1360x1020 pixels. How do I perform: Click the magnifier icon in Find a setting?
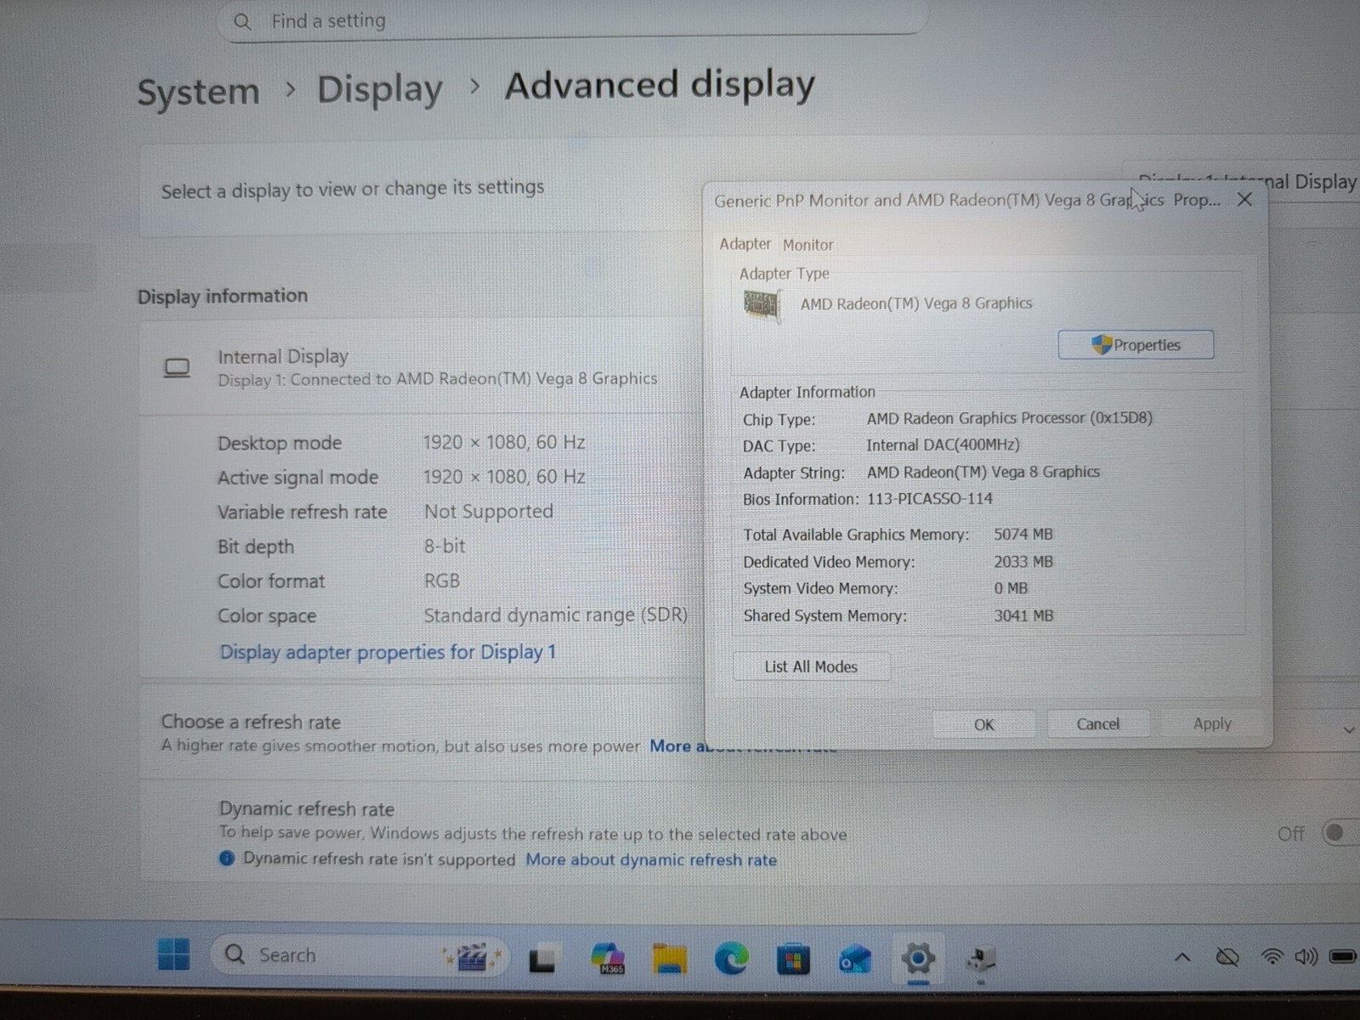(242, 22)
